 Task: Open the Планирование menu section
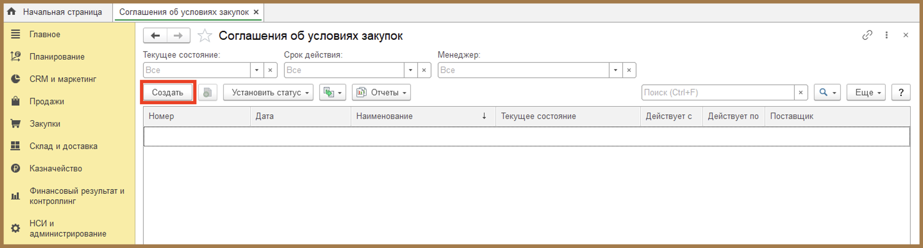57,57
